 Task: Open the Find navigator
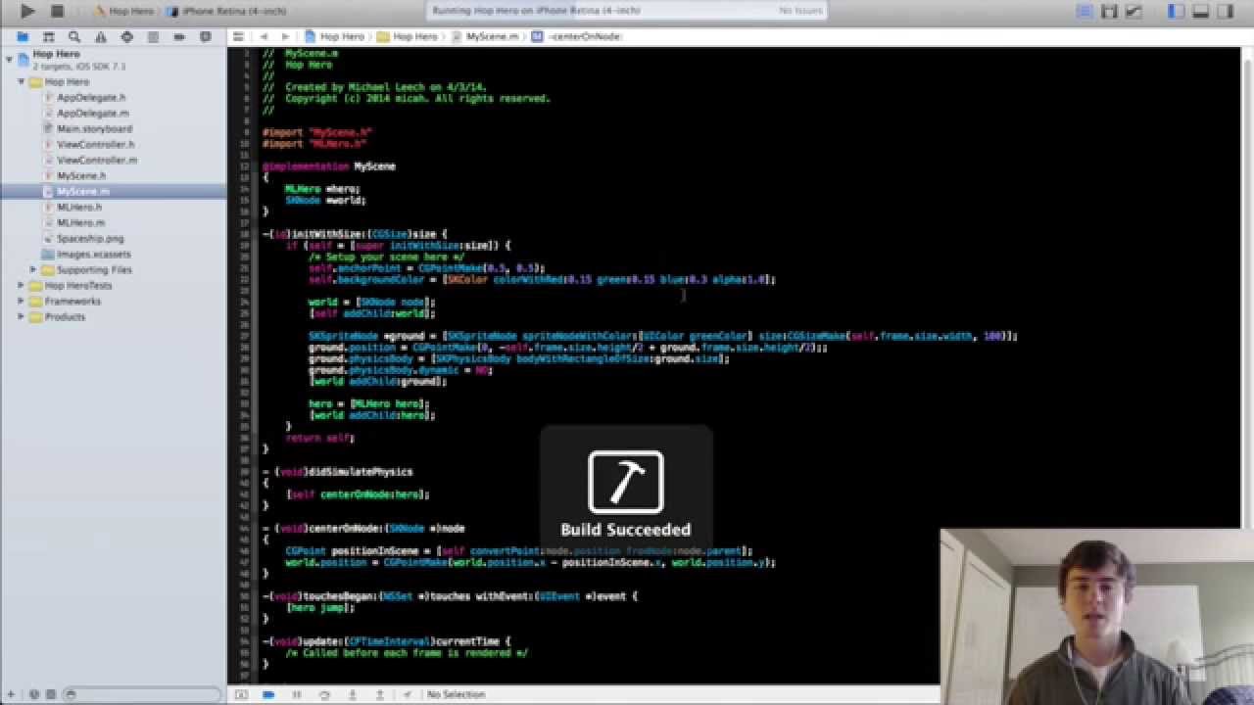tap(74, 36)
